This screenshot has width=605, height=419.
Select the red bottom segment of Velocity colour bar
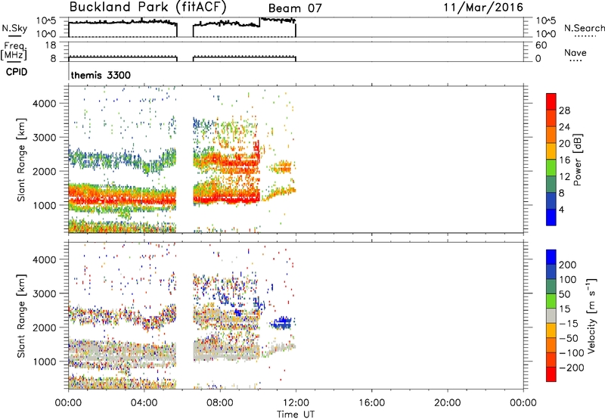point(551,374)
